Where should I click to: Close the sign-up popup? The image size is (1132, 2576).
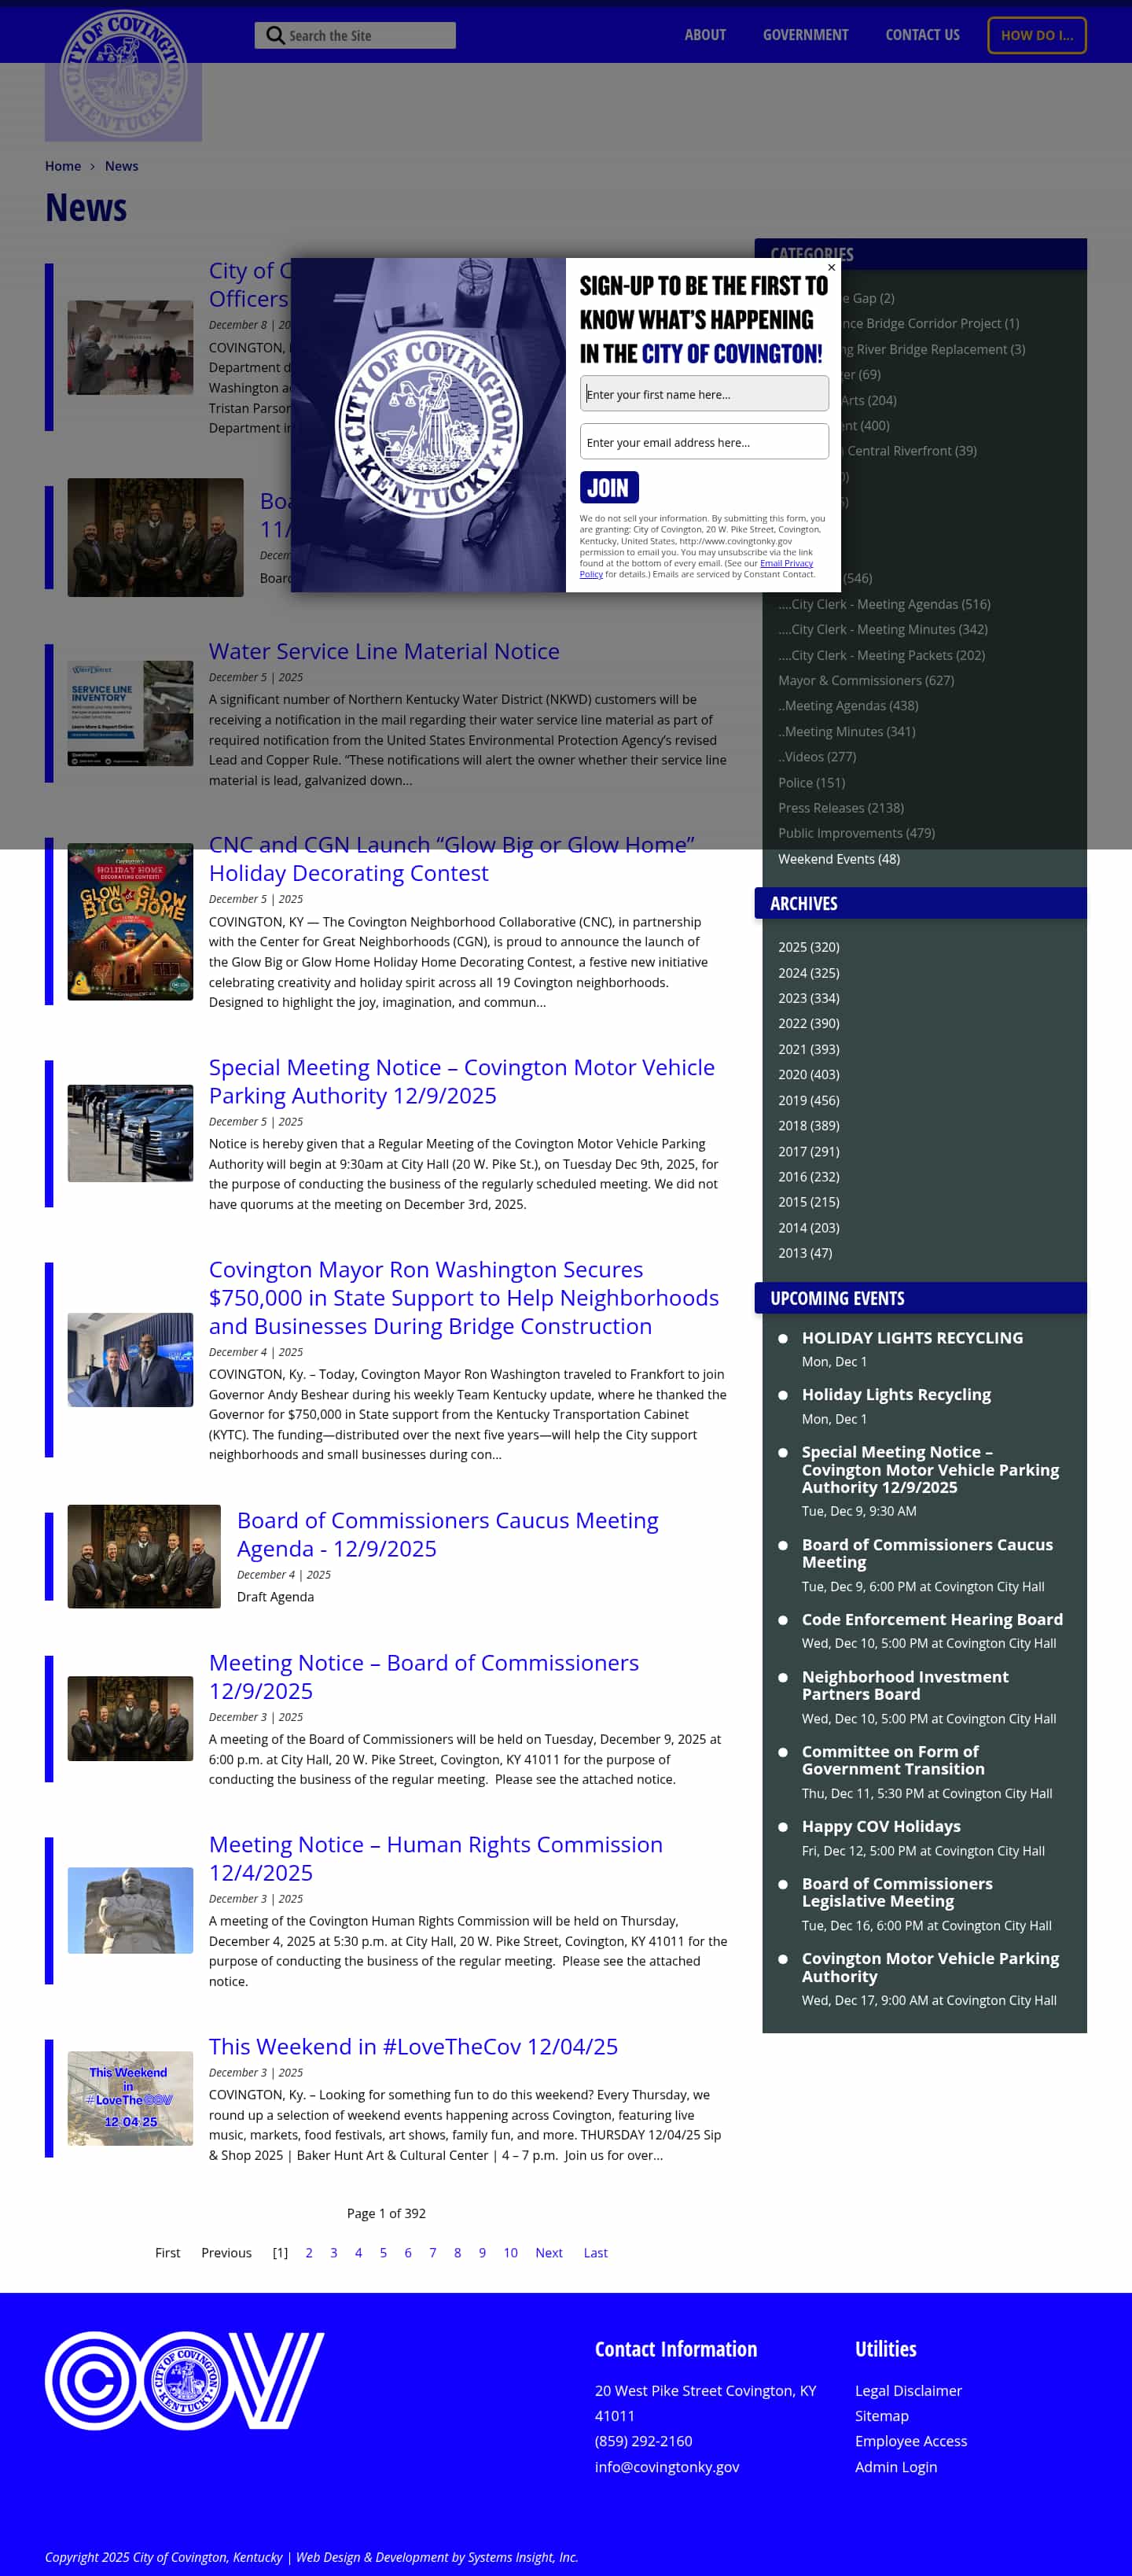(x=831, y=268)
